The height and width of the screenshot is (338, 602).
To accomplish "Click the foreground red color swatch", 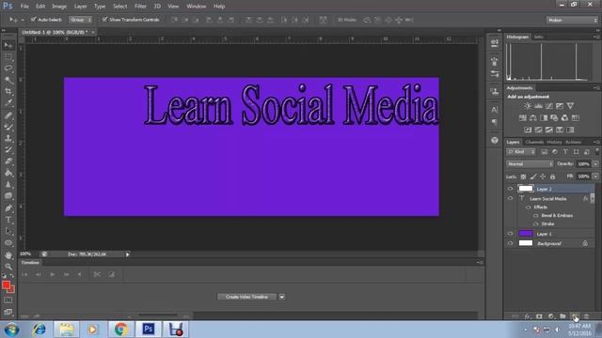I will click(x=6, y=284).
